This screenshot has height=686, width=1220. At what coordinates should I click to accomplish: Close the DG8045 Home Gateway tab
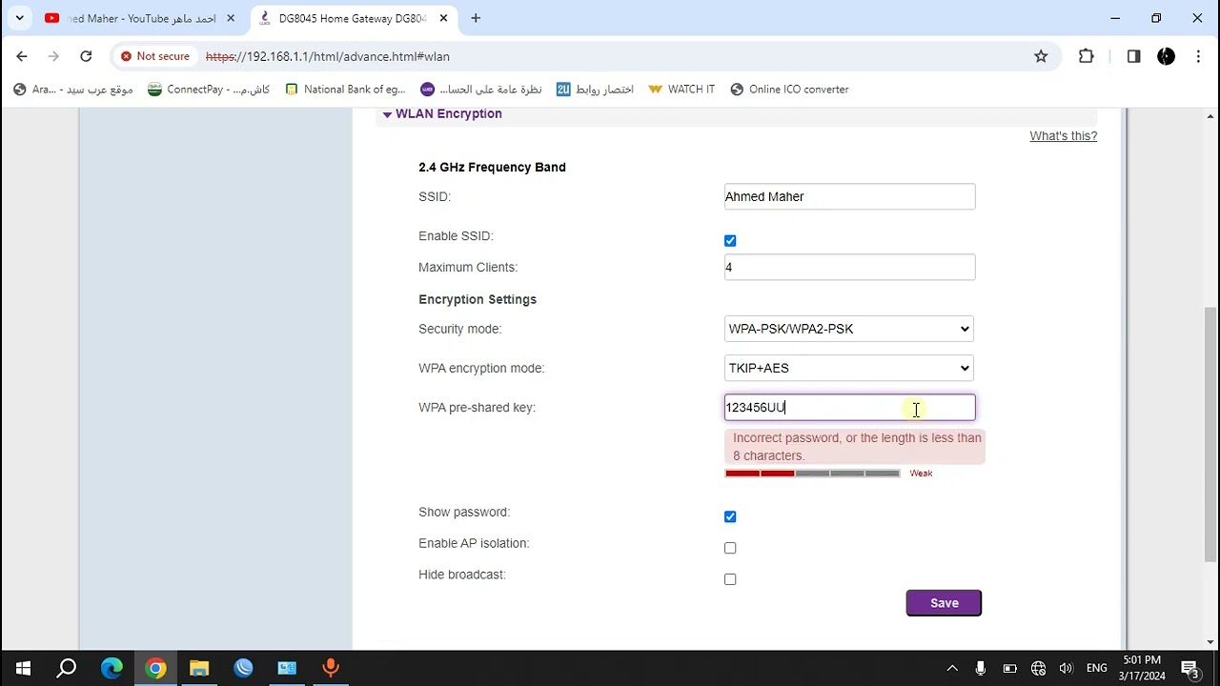(x=444, y=18)
